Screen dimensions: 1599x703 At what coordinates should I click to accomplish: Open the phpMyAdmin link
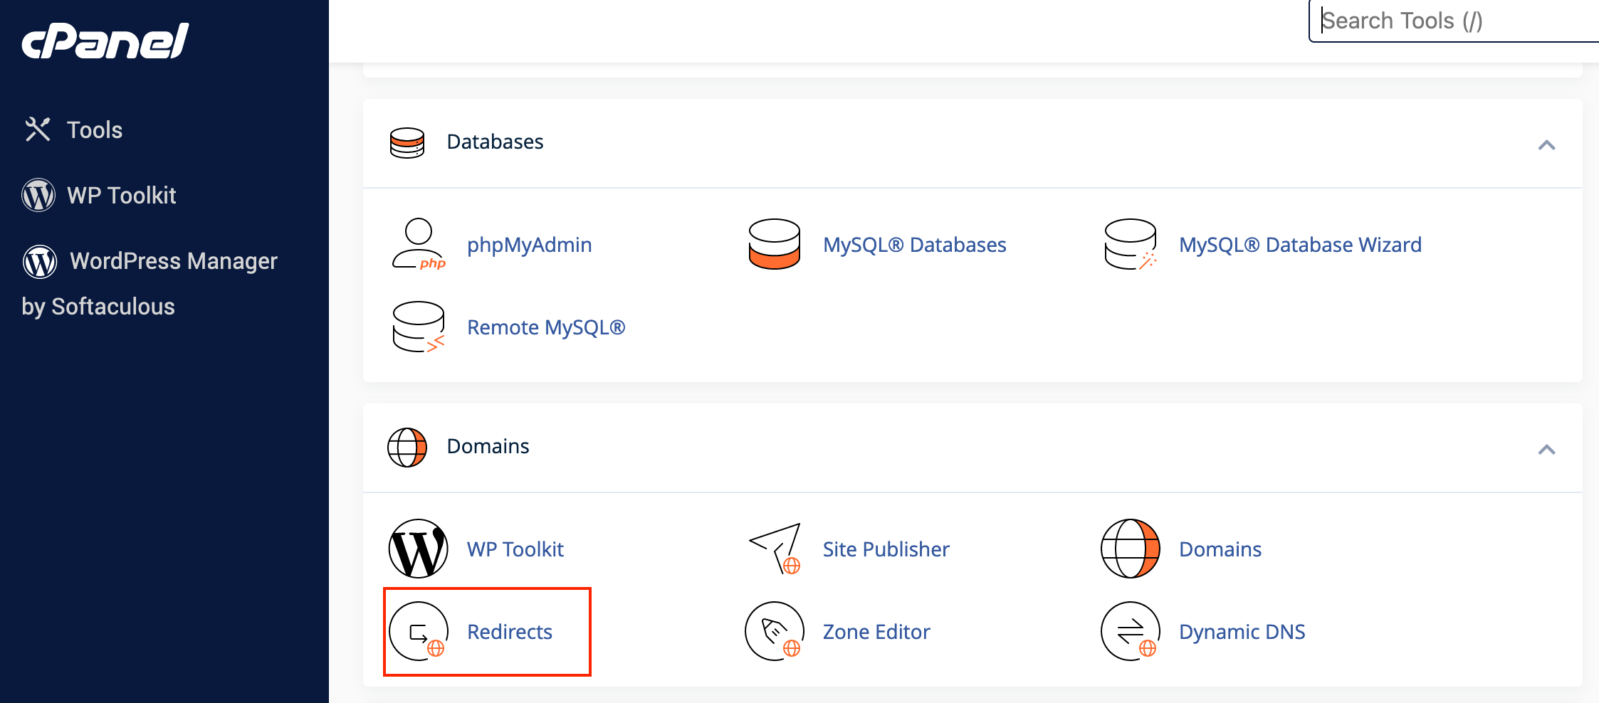tap(530, 245)
